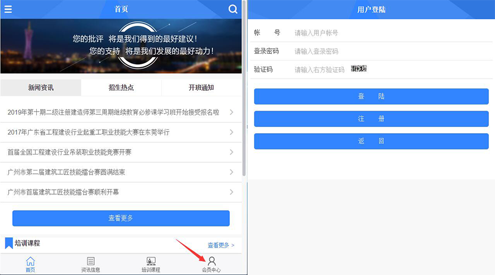Select the 新闻资讯 tab
Viewport: 495px width, 275px height.
pos(41,87)
